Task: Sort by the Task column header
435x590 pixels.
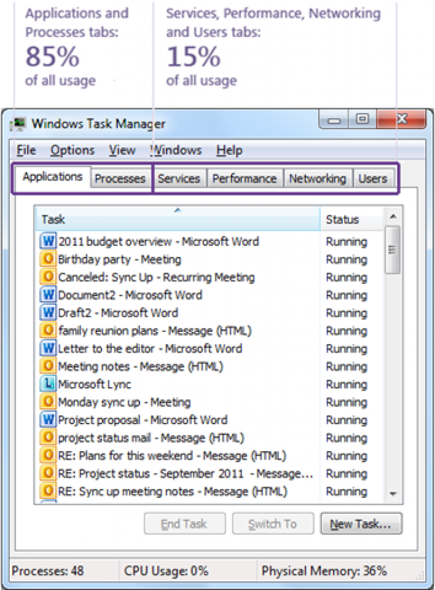Action: 178,218
